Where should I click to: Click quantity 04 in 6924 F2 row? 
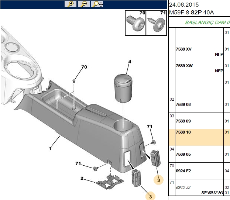[x=227, y=171]
